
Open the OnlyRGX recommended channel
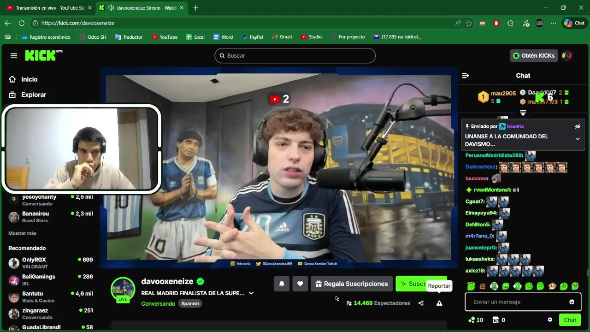pyautogui.click(x=51, y=263)
